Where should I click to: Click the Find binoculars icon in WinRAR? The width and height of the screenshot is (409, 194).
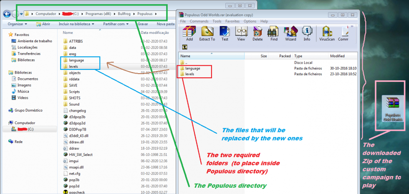274,33
